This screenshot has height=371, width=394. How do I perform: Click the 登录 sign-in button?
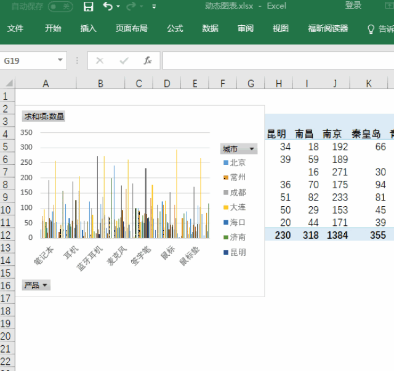(x=353, y=6)
